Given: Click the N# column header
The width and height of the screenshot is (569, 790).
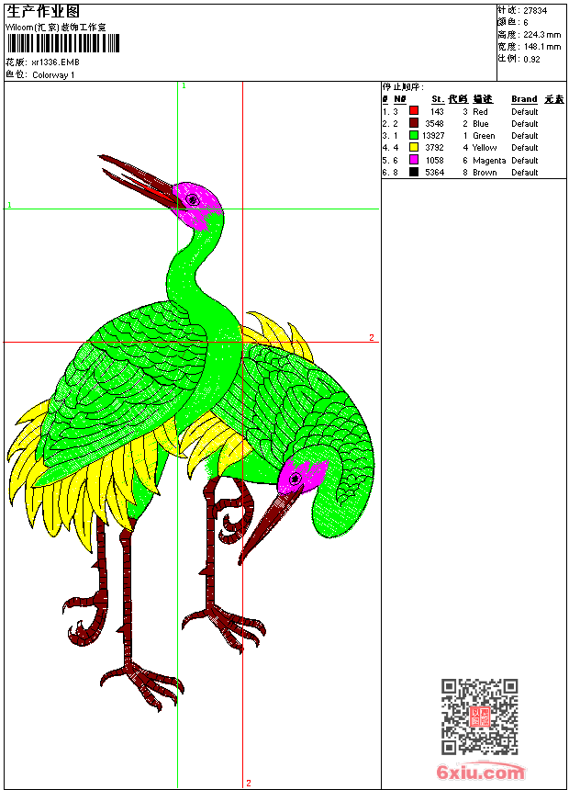Looking at the screenshot, I should tap(400, 99).
